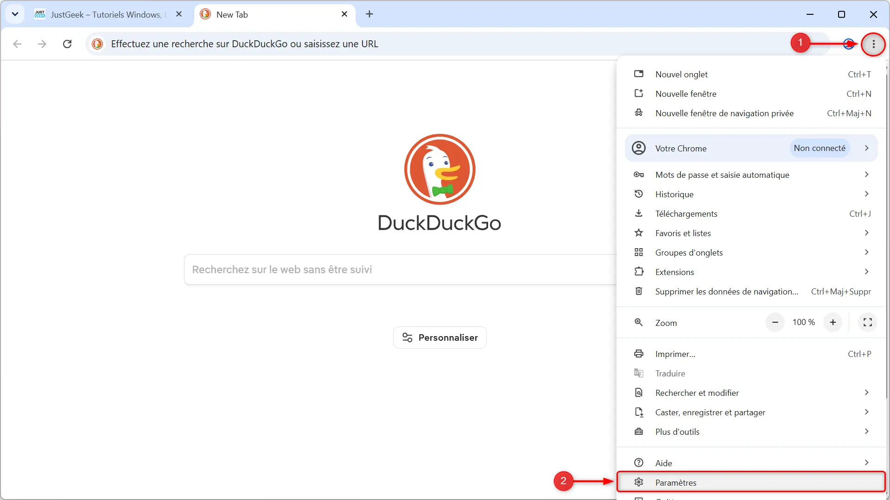Click the Traduire translate icon

639,373
